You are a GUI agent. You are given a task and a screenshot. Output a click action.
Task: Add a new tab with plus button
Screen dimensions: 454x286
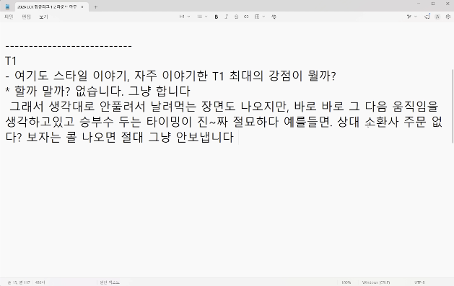coord(95,7)
